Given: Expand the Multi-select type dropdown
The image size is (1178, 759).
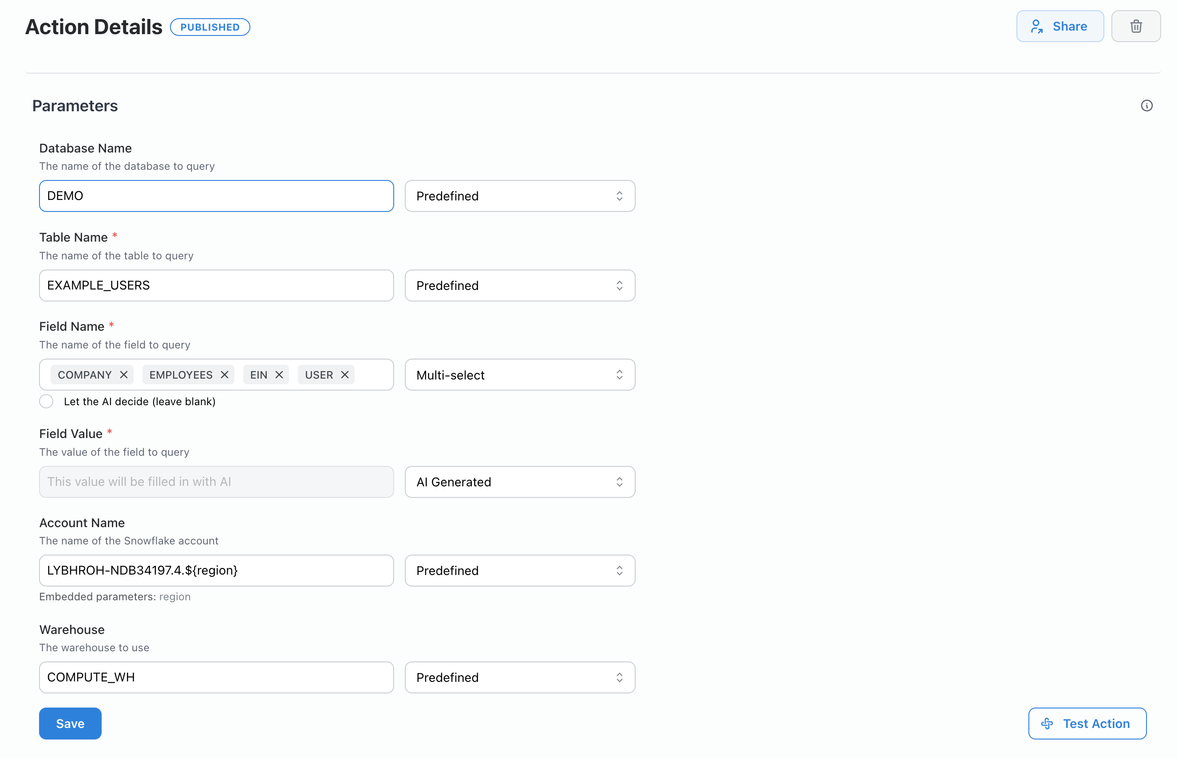Looking at the screenshot, I should 519,375.
